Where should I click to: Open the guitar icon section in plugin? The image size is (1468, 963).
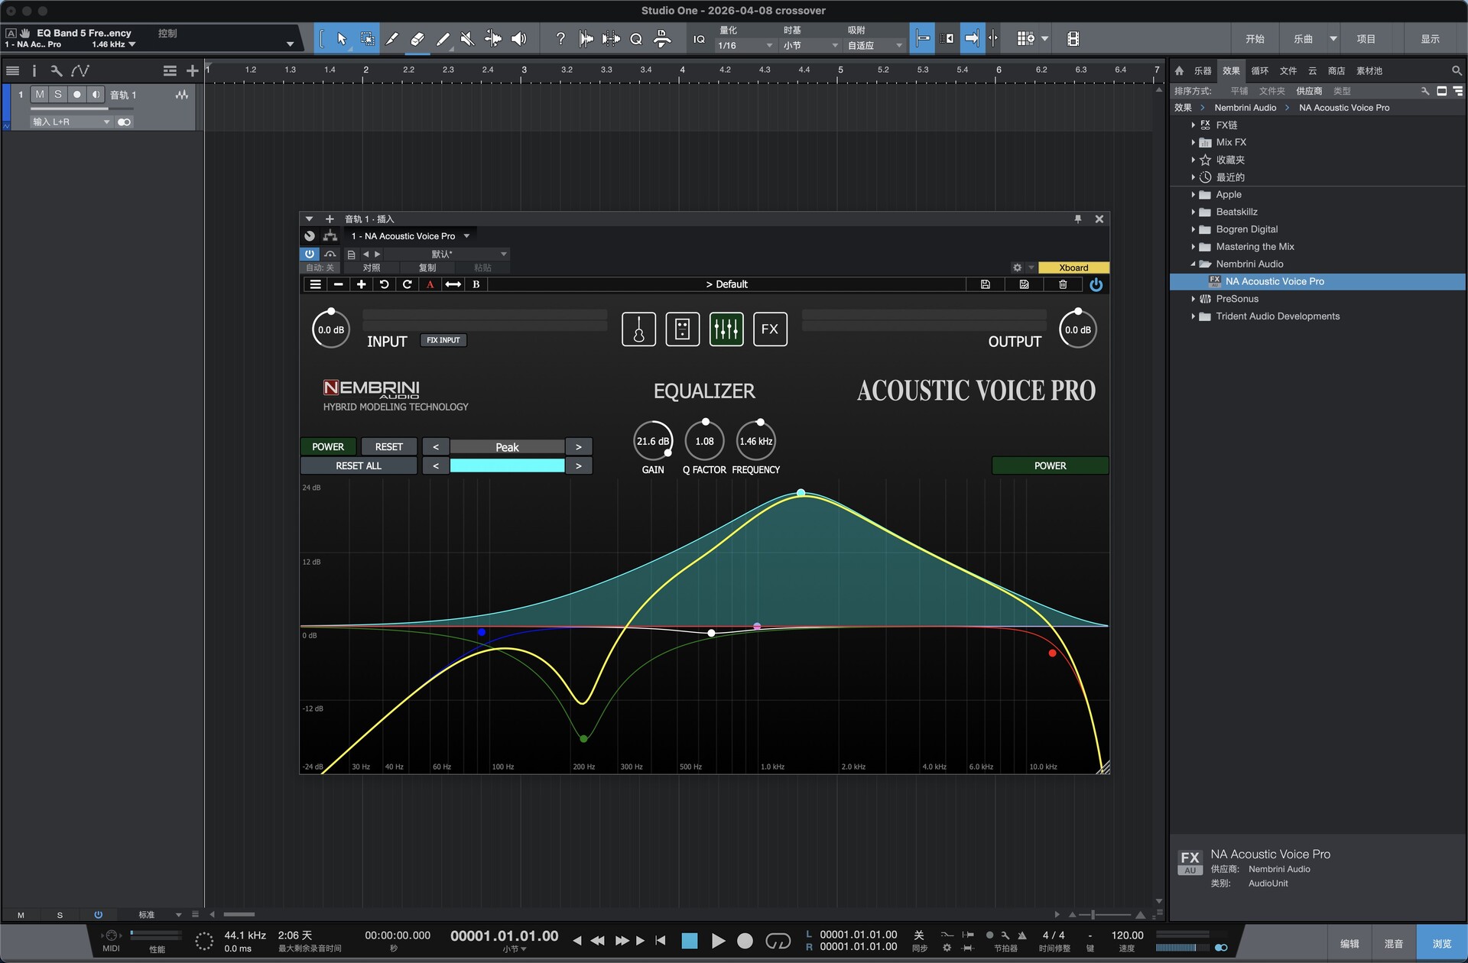pos(638,329)
